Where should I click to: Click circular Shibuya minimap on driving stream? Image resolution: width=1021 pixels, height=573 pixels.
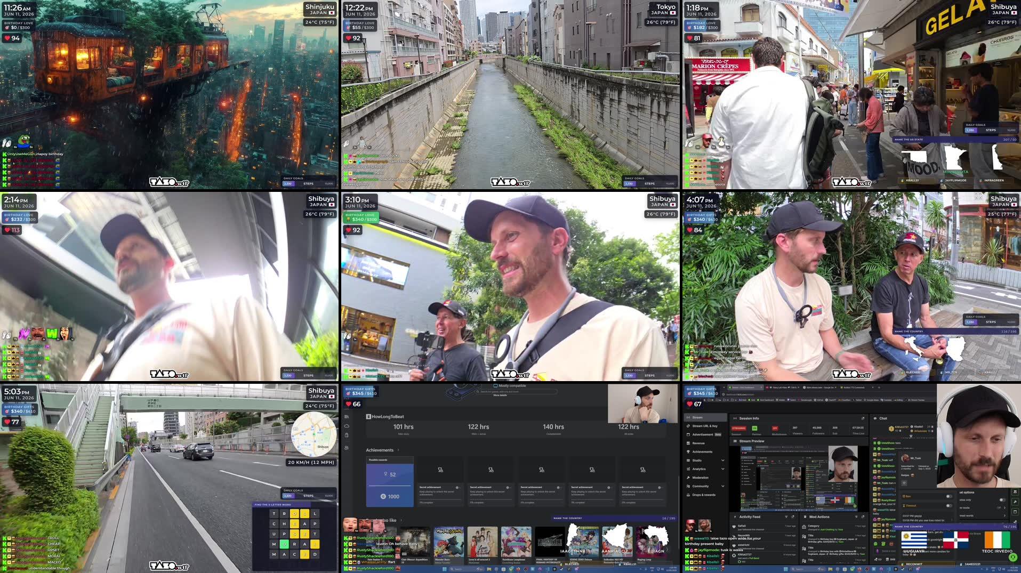pos(313,434)
